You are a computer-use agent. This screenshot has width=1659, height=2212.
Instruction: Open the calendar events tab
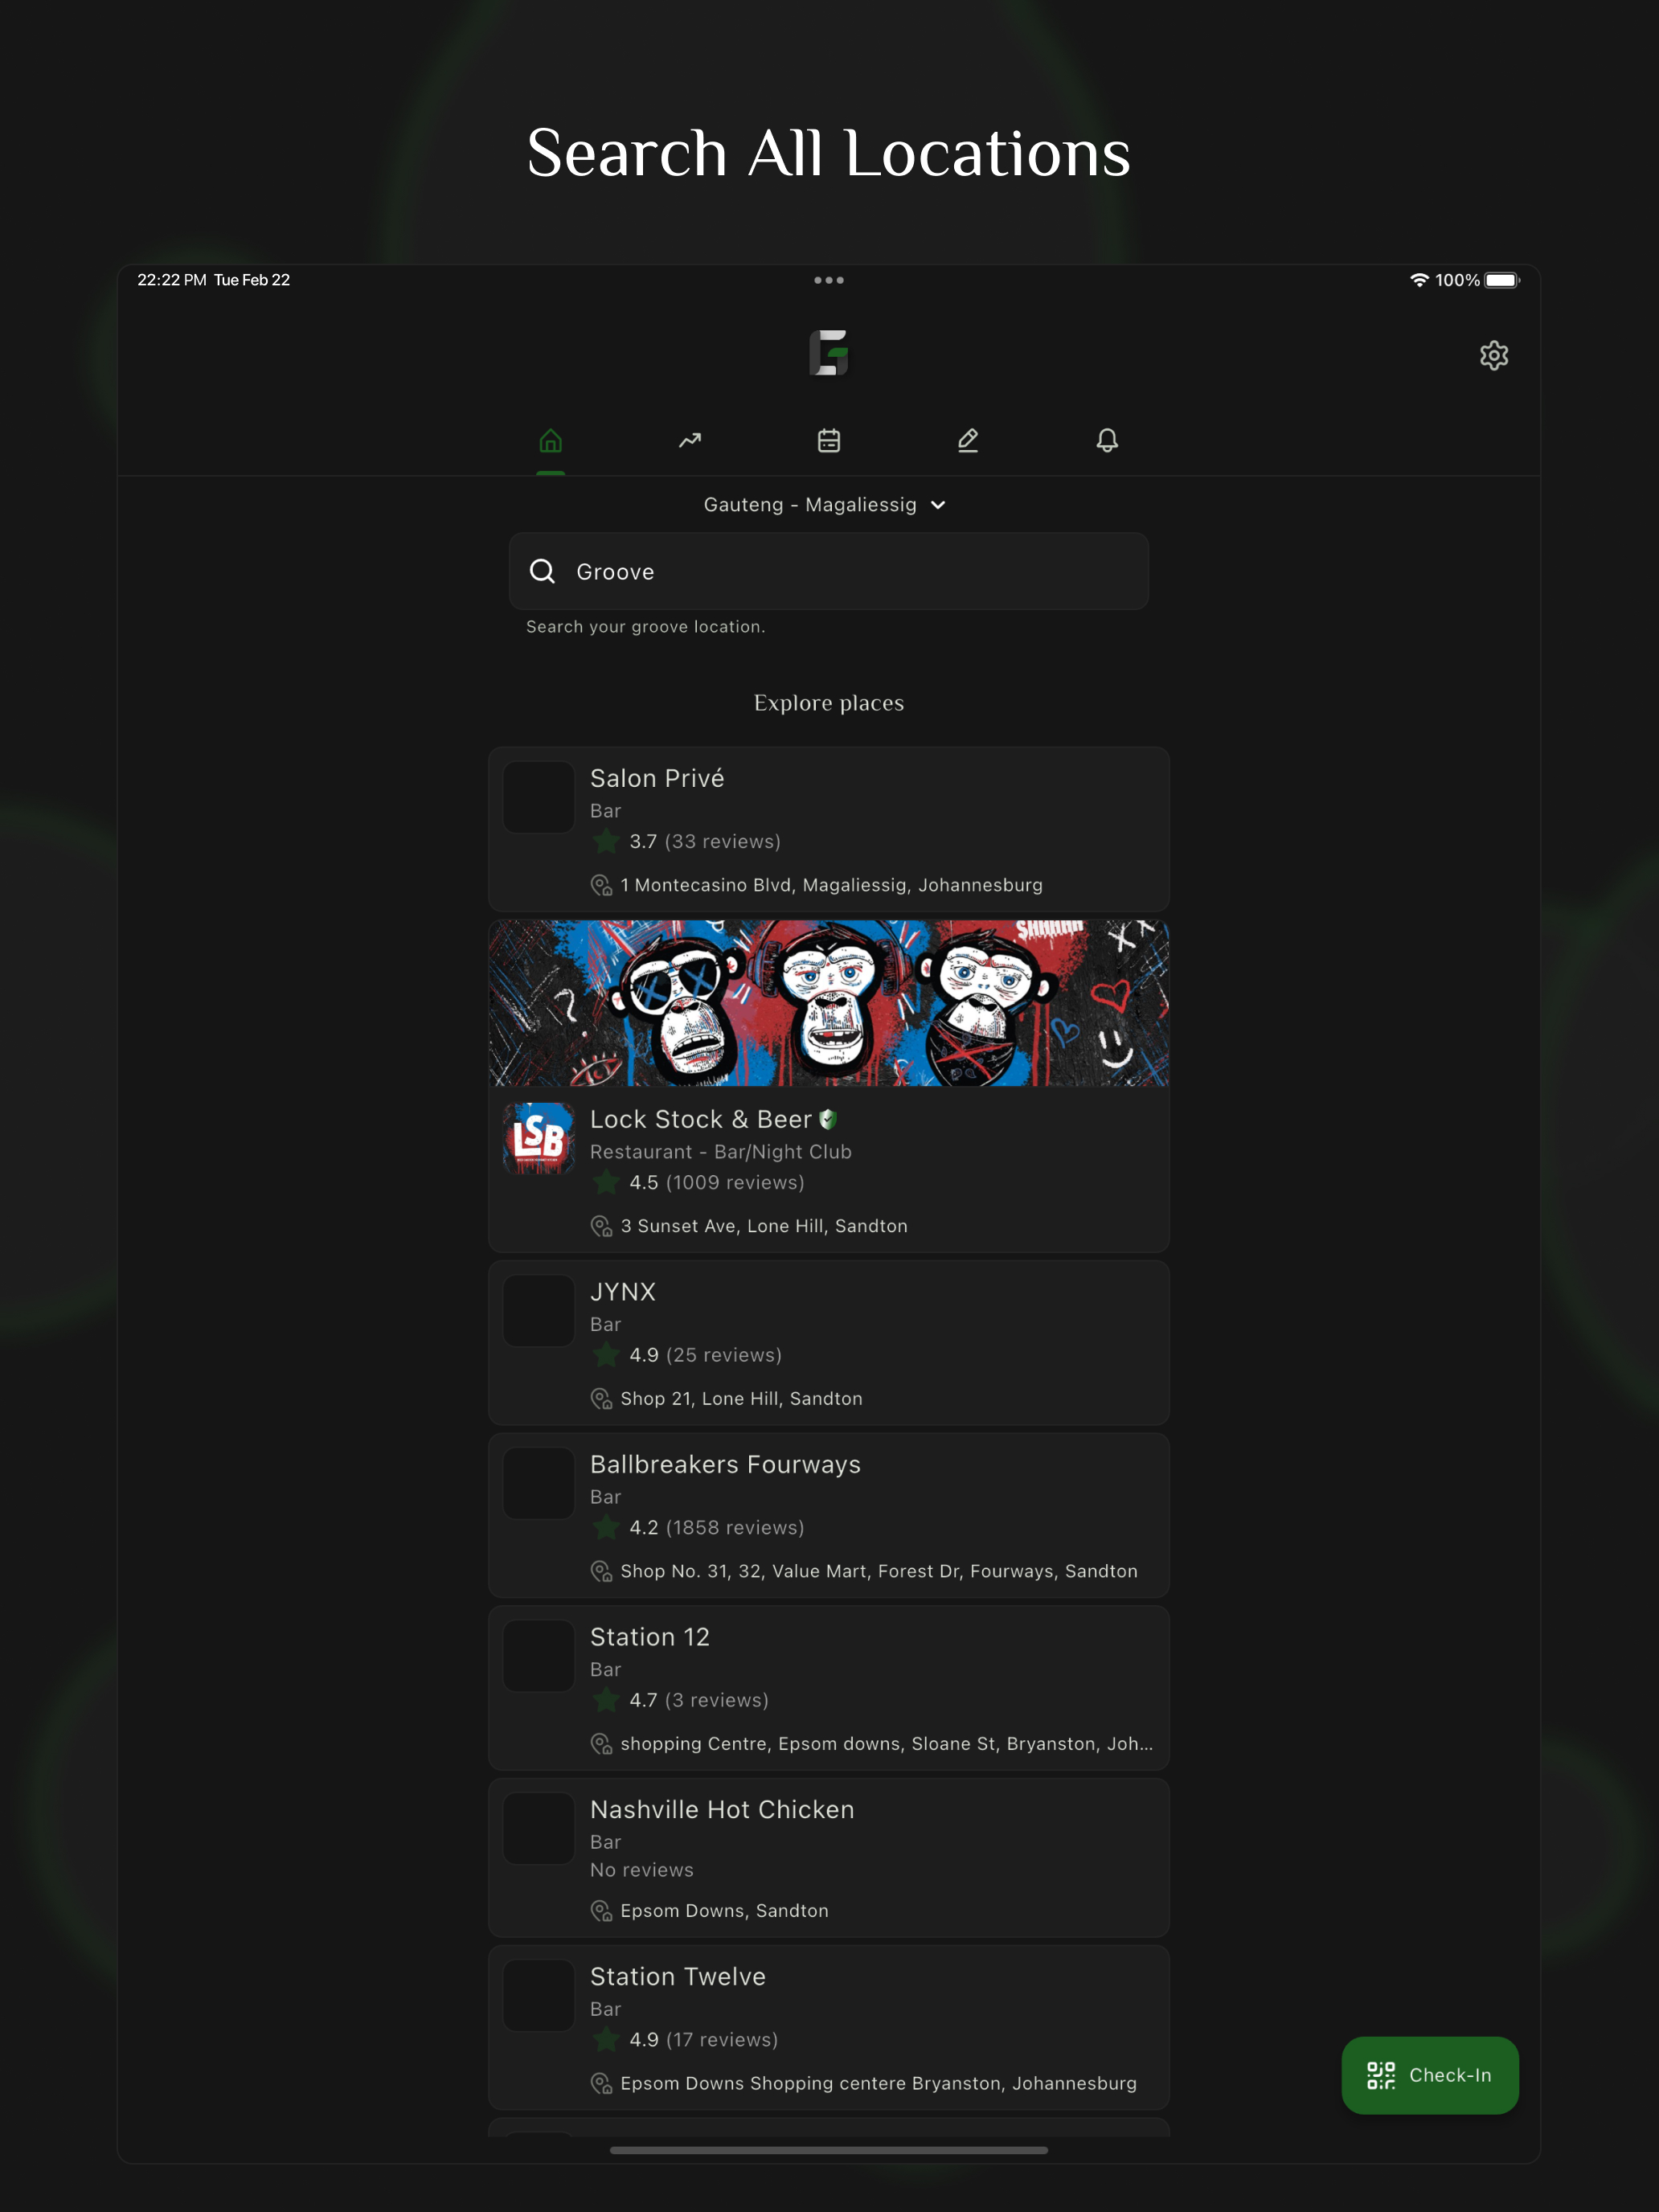coord(829,440)
